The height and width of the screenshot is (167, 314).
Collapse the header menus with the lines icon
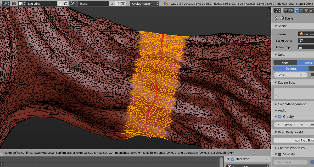tap(14, 4)
